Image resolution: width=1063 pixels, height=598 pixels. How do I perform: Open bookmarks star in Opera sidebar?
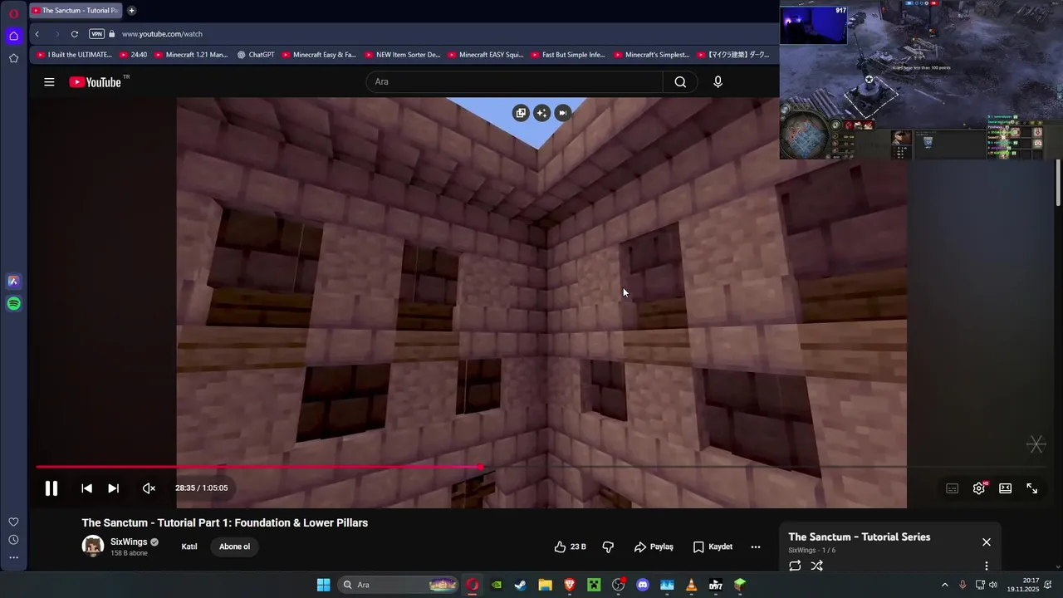pyautogui.click(x=13, y=58)
